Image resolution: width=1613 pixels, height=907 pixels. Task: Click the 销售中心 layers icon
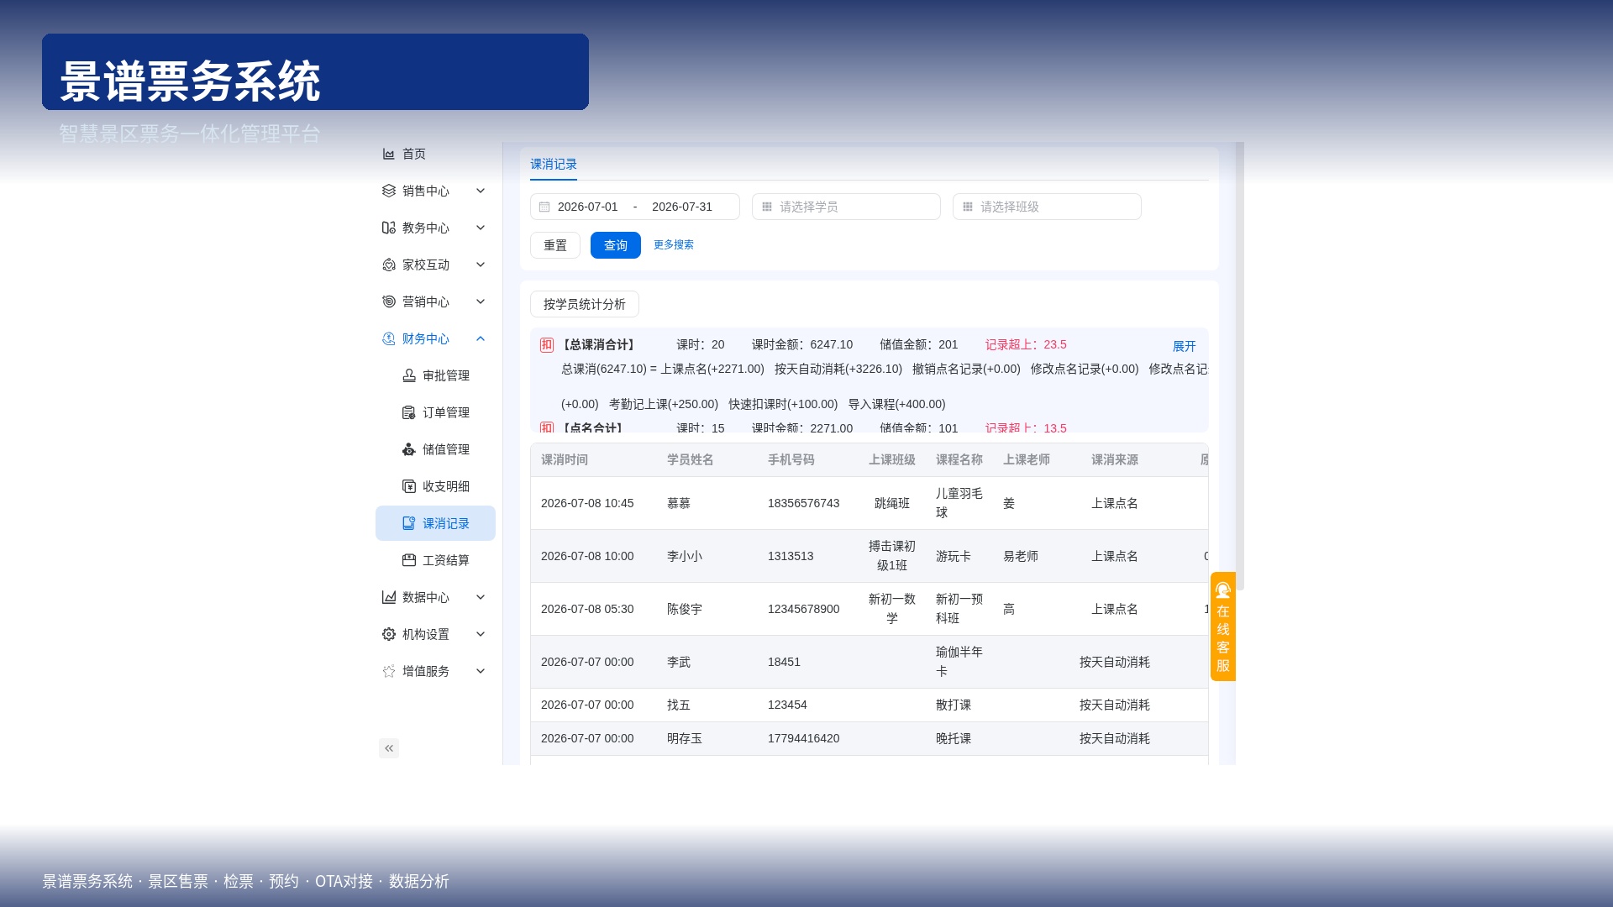(x=388, y=191)
